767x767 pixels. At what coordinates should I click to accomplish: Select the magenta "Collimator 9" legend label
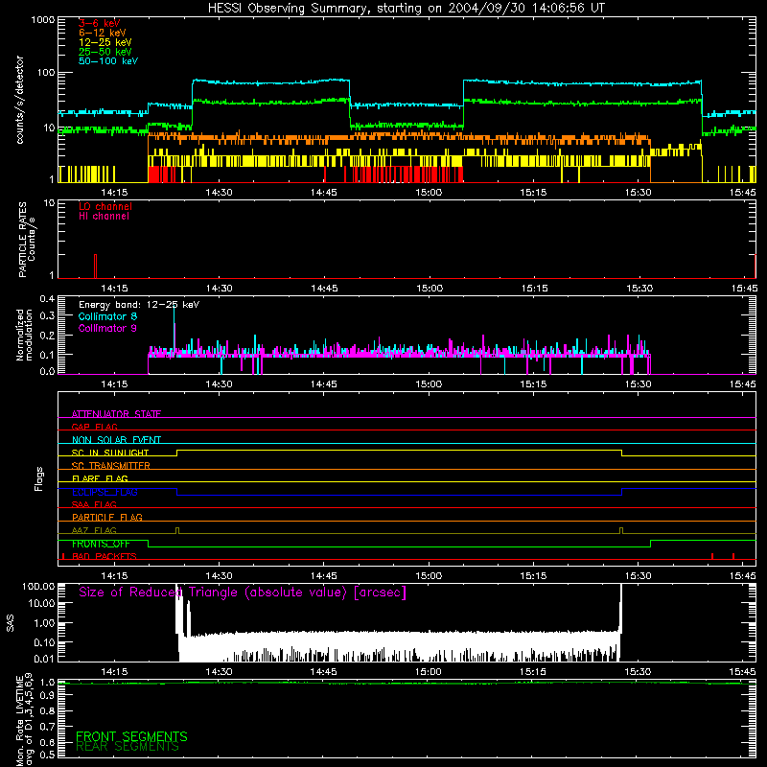[107, 328]
